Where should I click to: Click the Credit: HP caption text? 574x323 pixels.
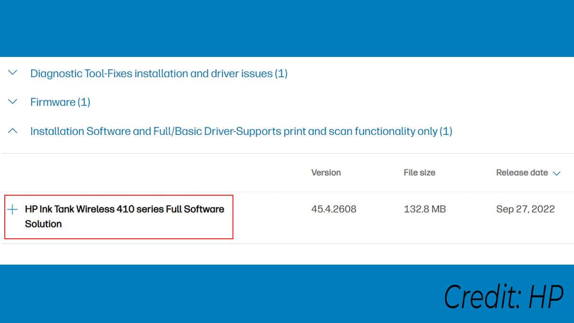504,297
